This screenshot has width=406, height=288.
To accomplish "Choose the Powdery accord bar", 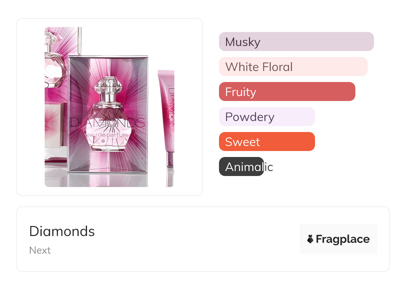I will [x=267, y=117].
